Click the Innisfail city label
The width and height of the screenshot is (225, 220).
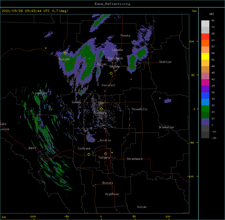point(108,85)
